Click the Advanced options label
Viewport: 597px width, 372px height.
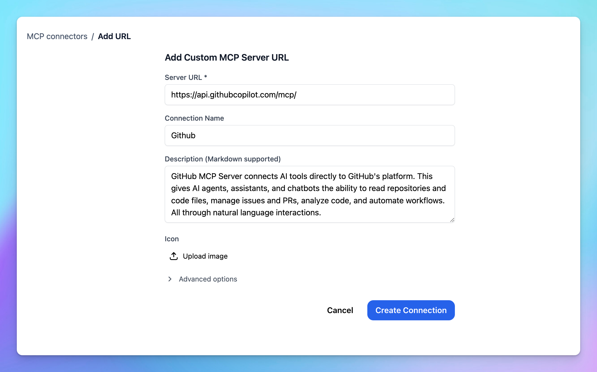click(x=208, y=279)
